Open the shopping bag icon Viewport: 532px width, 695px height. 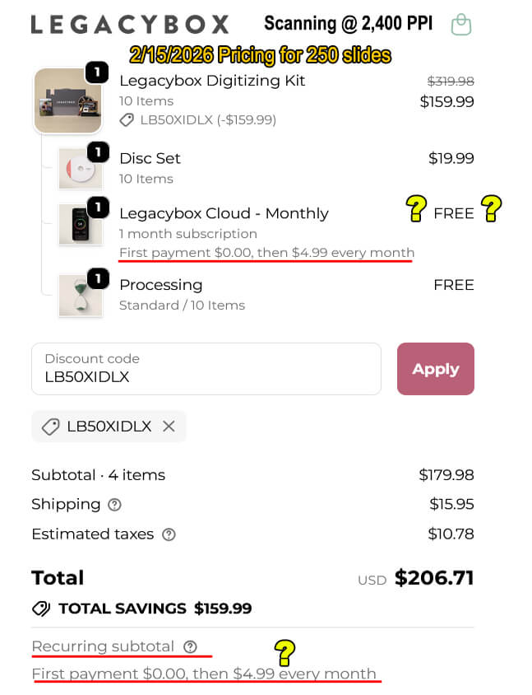pos(461,24)
